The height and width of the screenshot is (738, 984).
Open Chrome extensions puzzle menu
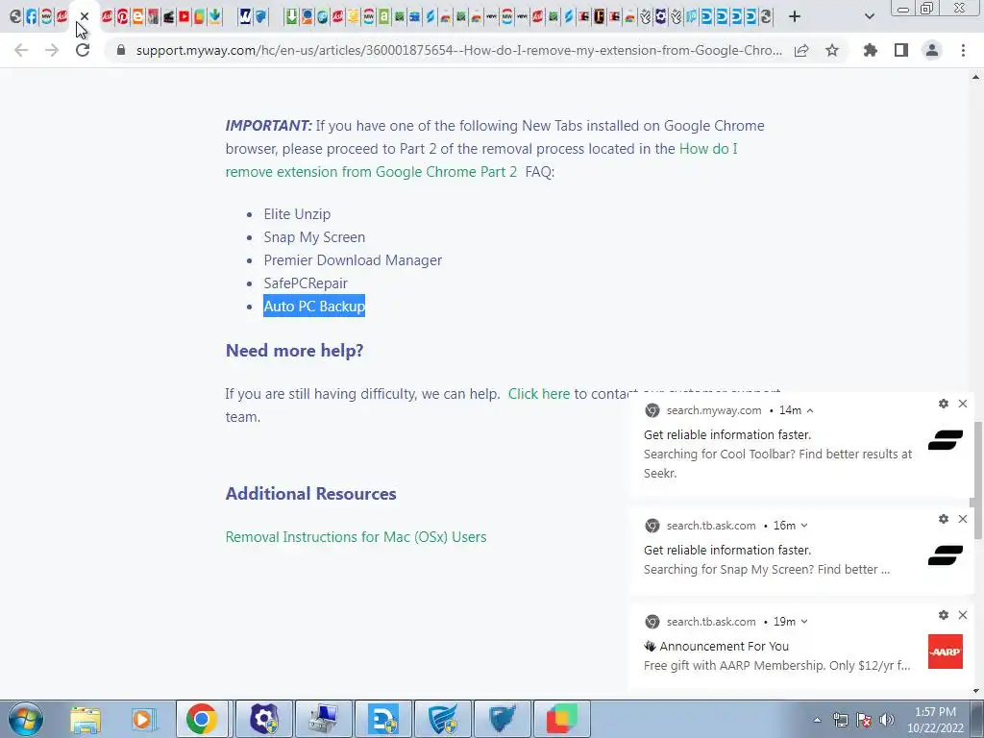coord(871,50)
